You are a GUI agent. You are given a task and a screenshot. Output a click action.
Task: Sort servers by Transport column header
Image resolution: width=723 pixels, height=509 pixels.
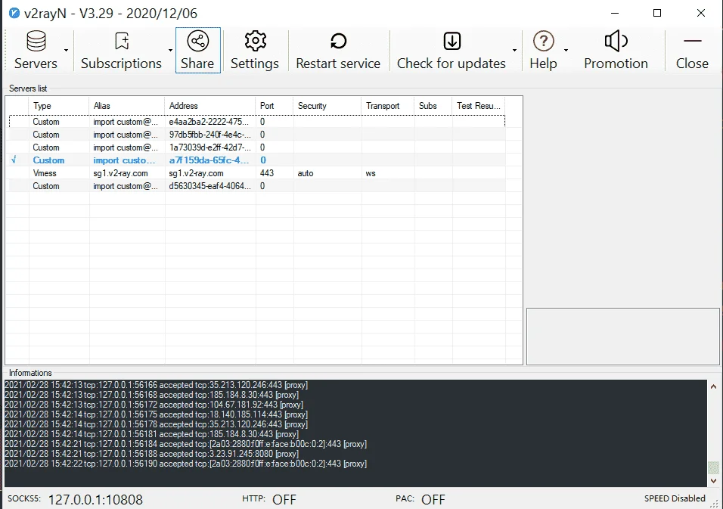point(388,106)
